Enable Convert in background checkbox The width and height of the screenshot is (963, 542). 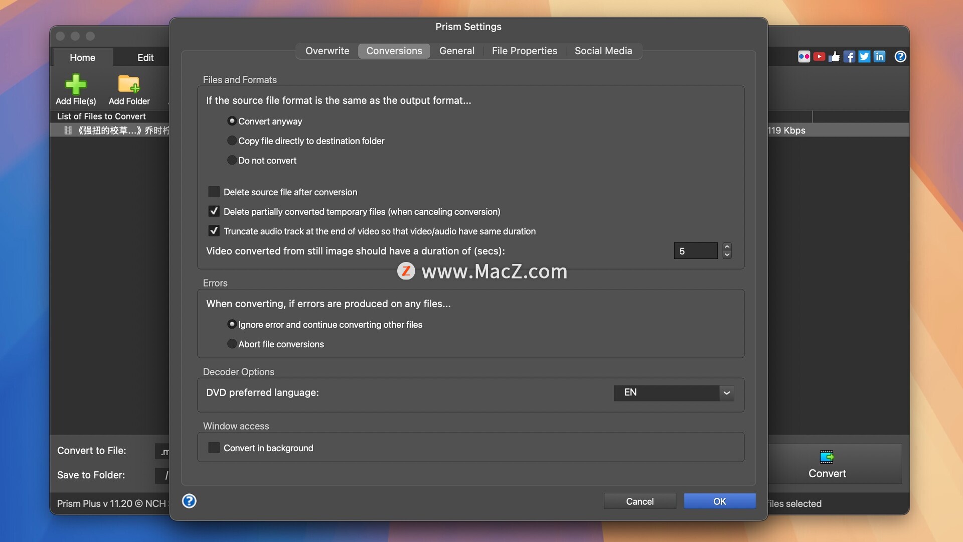click(214, 448)
